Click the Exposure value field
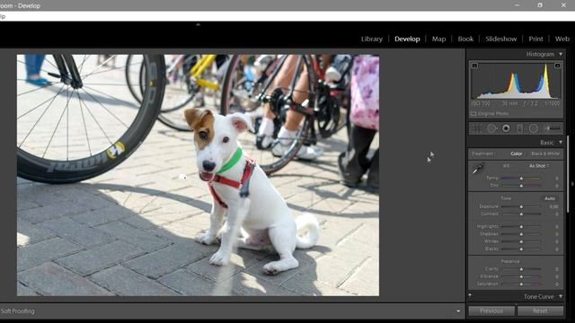Image resolution: width=575 pixels, height=323 pixels. tap(553, 207)
